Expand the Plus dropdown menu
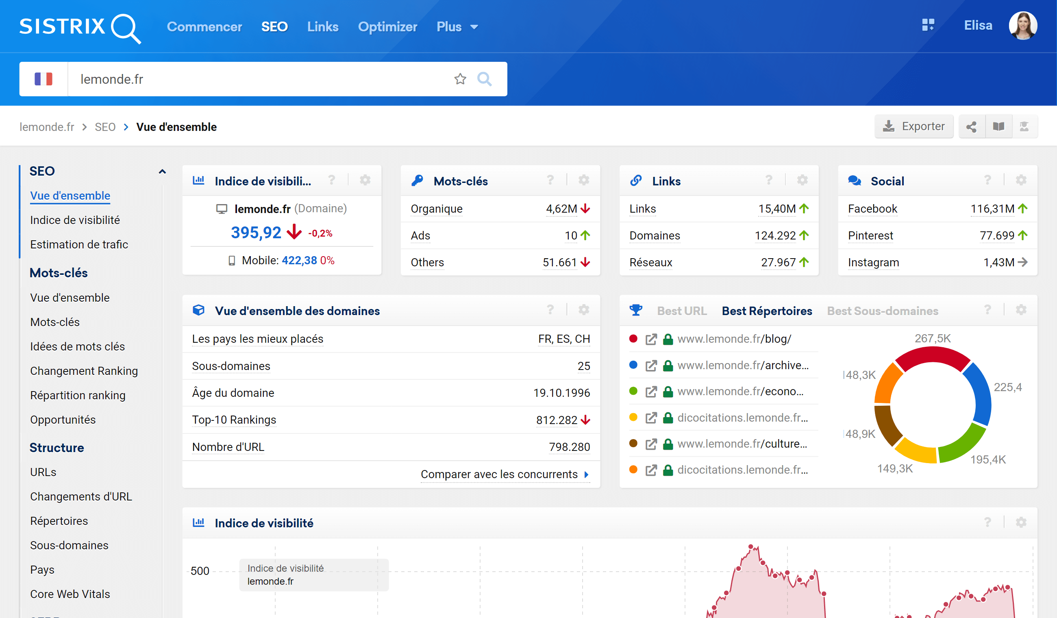 coord(457,27)
